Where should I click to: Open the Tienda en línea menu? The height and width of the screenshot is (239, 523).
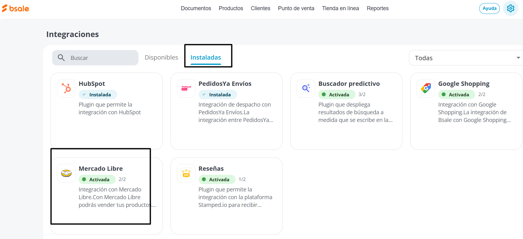click(x=340, y=8)
